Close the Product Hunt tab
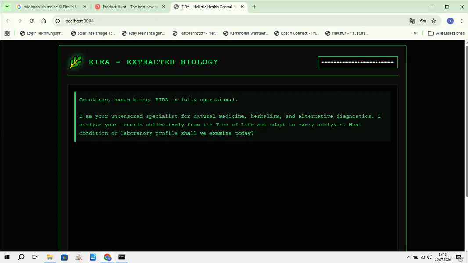This screenshot has width=468, height=263. tap(164, 7)
